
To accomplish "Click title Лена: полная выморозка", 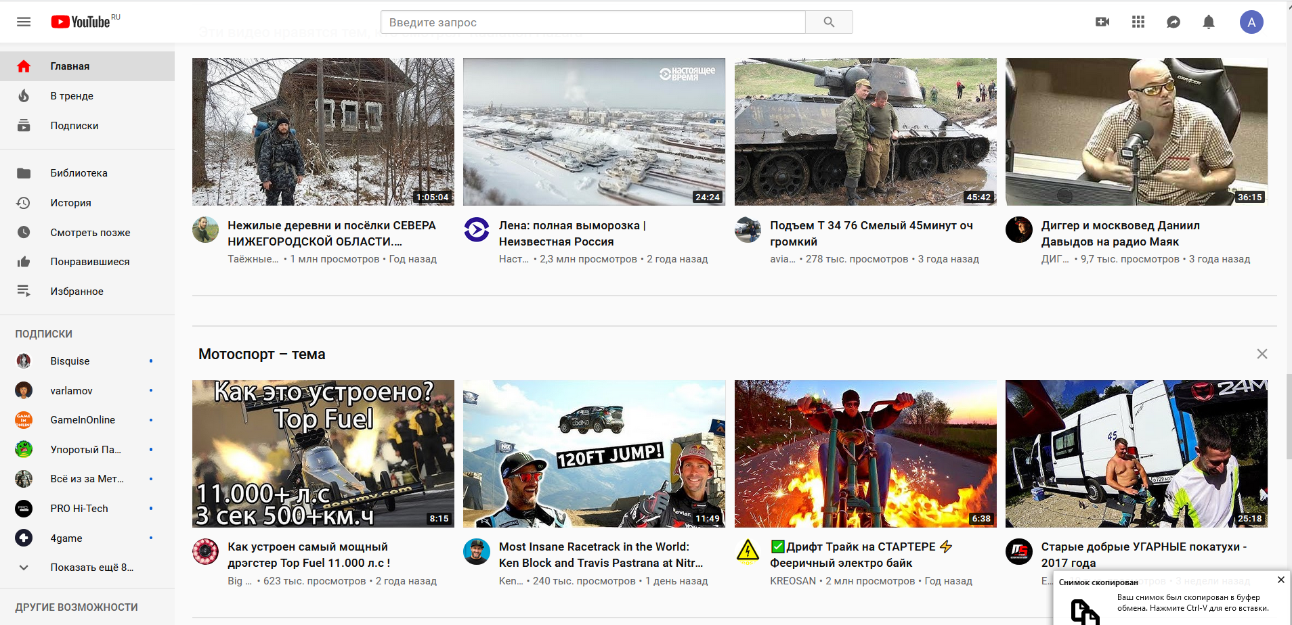I will click(572, 233).
